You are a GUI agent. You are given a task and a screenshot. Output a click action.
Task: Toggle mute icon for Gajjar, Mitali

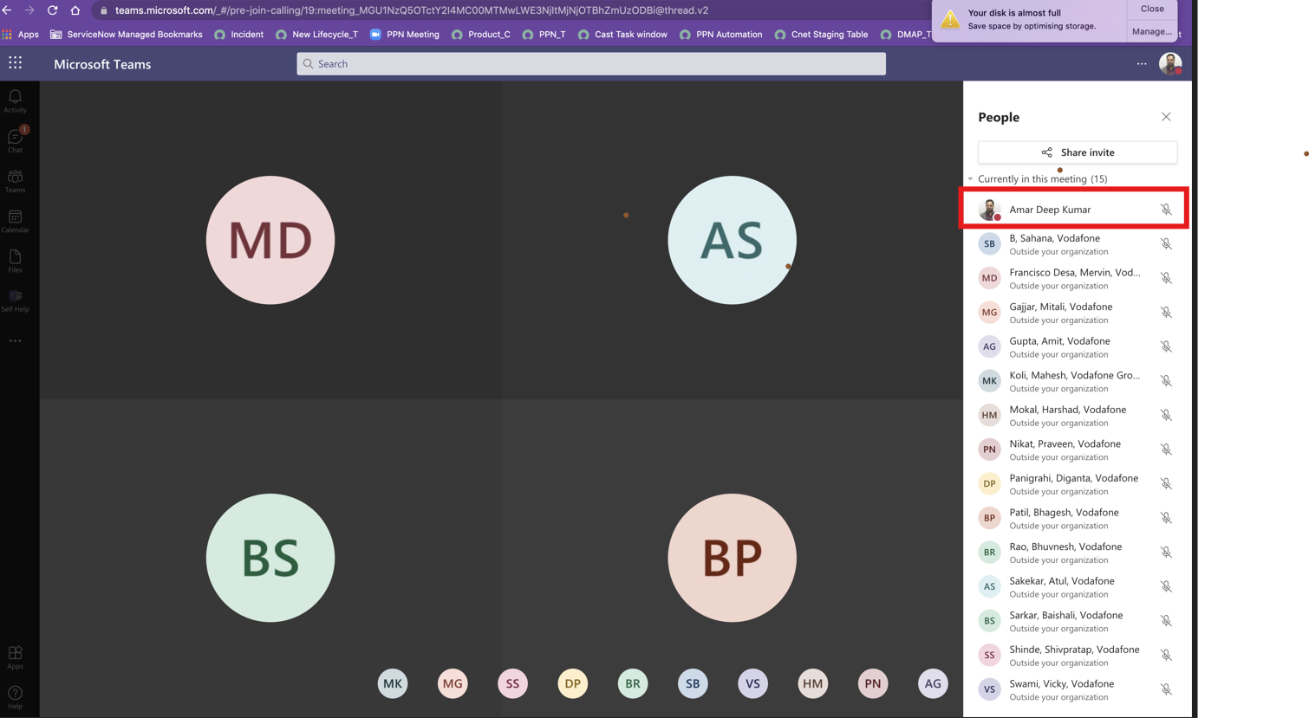pyautogui.click(x=1166, y=313)
